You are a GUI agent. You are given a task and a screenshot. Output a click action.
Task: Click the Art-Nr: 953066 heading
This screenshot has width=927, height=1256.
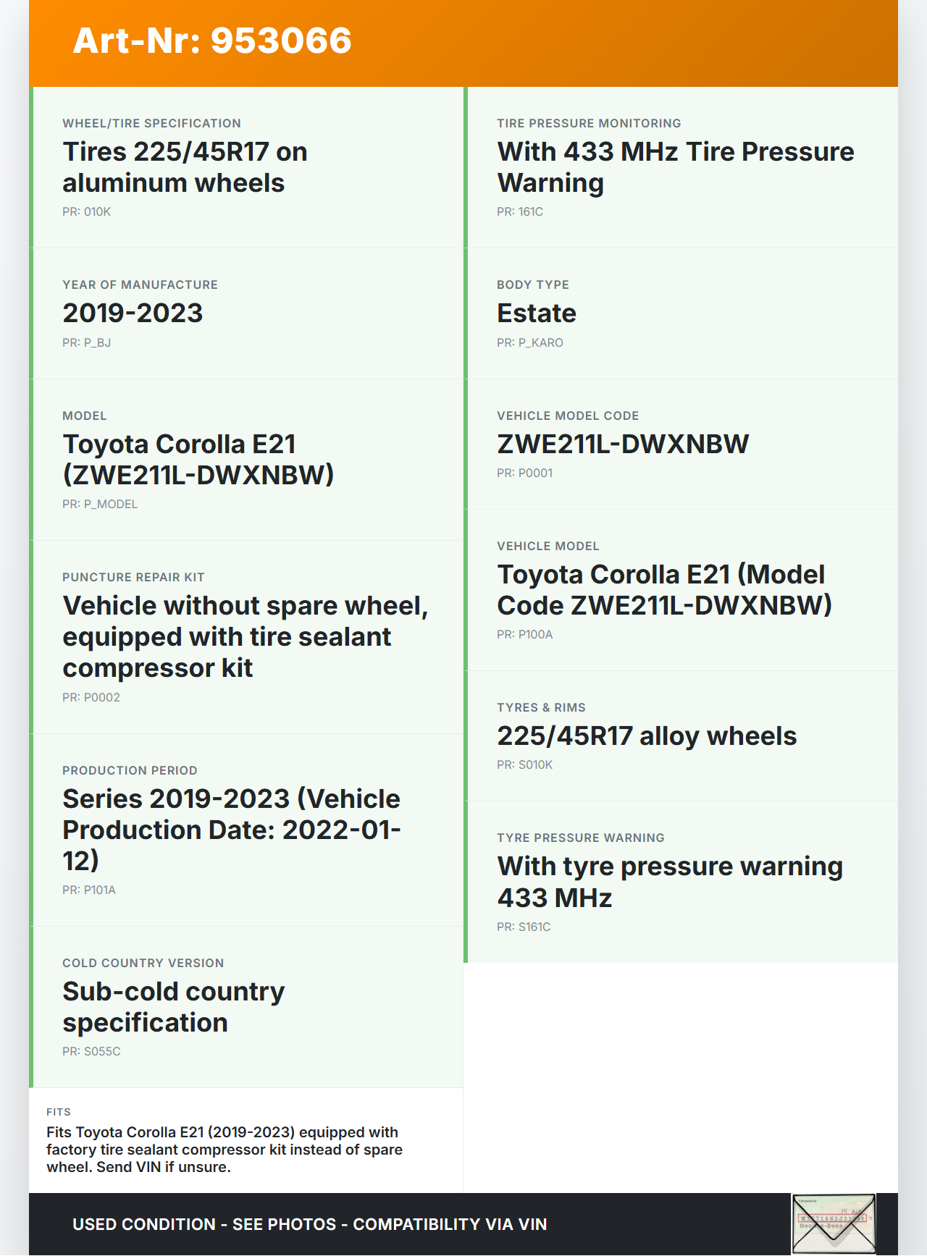tap(212, 41)
